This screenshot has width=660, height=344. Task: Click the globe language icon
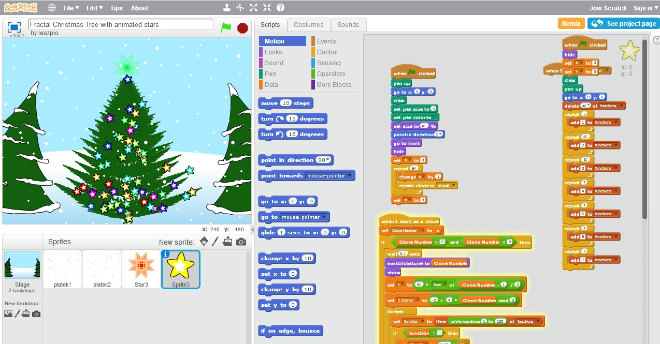(51, 7)
